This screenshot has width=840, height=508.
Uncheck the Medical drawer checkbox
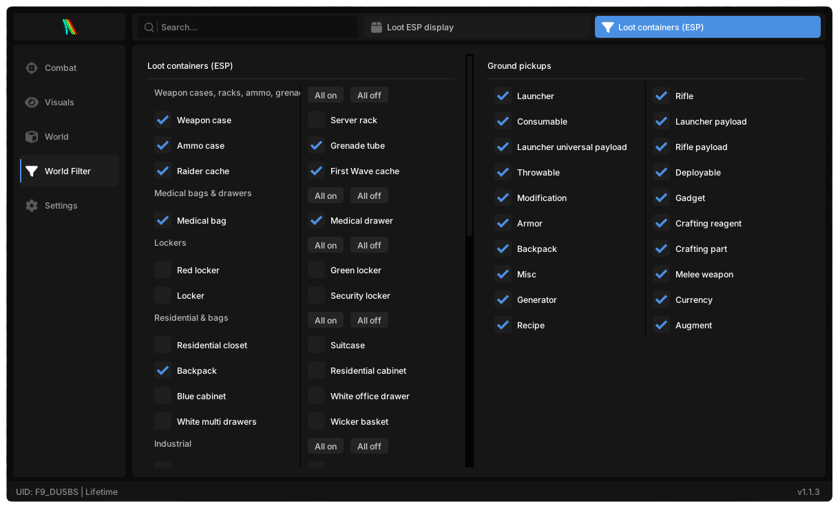(x=317, y=220)
